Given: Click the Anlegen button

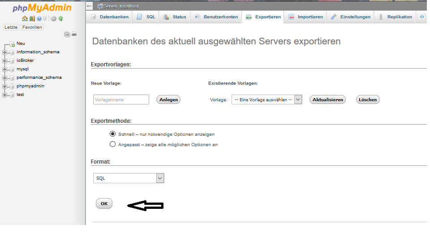Looking at the screenshot, I should point(168,99).
